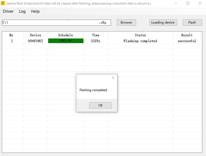Click the Schedule column header
Viewport: 206px width, 156px height.
[66, 35]
